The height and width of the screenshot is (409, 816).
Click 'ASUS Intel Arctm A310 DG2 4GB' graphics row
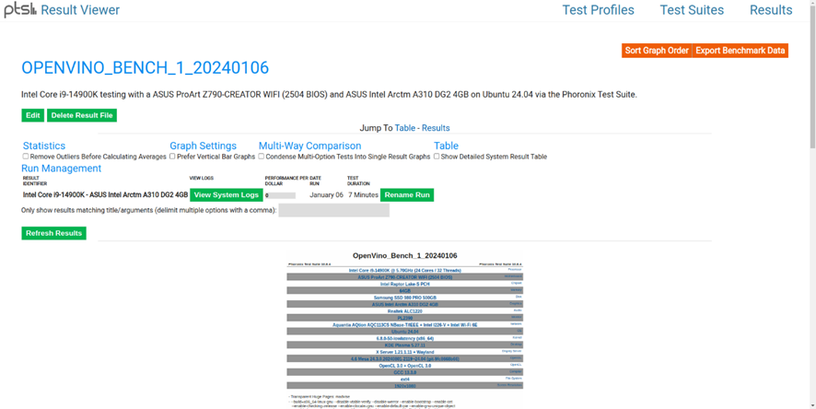click(x=405, y=304)
